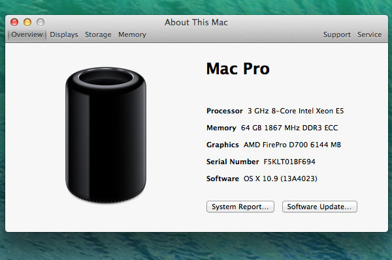The image size is (392, 260).
Task: Click the About This Mac title
Action: (196, 22)
